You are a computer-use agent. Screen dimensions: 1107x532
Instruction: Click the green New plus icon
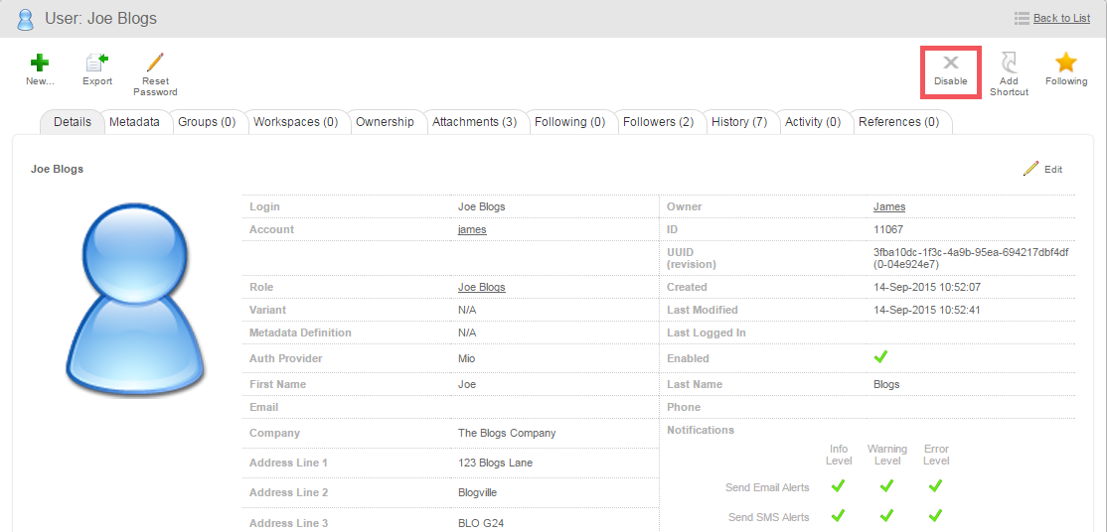pyautogui.click(x=40, y=63)
